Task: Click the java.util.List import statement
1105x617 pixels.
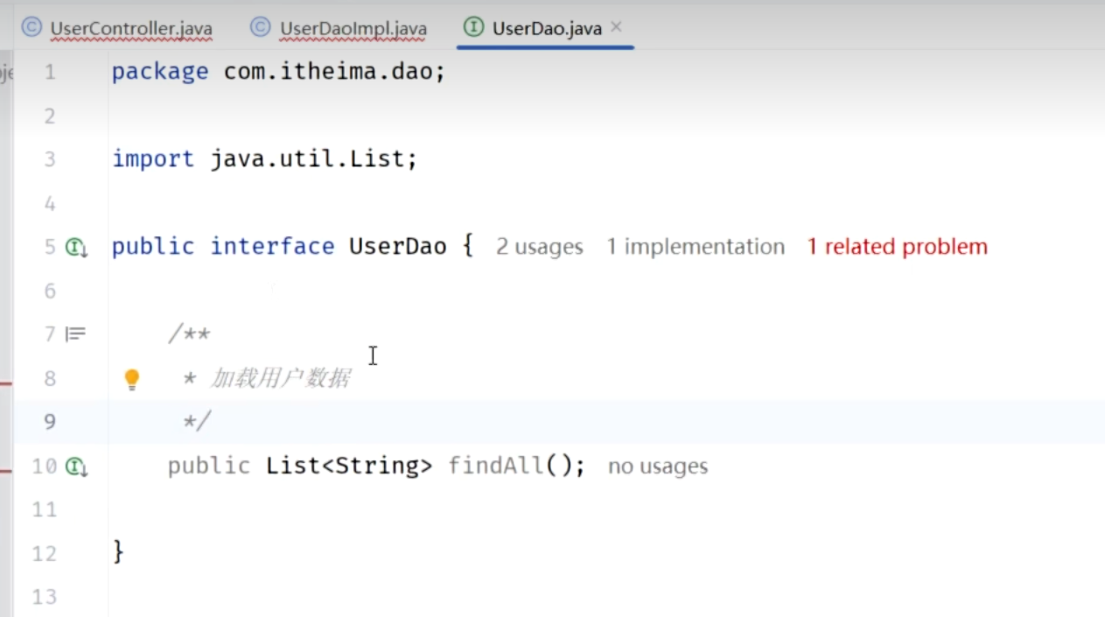Action: click(312, 159)
